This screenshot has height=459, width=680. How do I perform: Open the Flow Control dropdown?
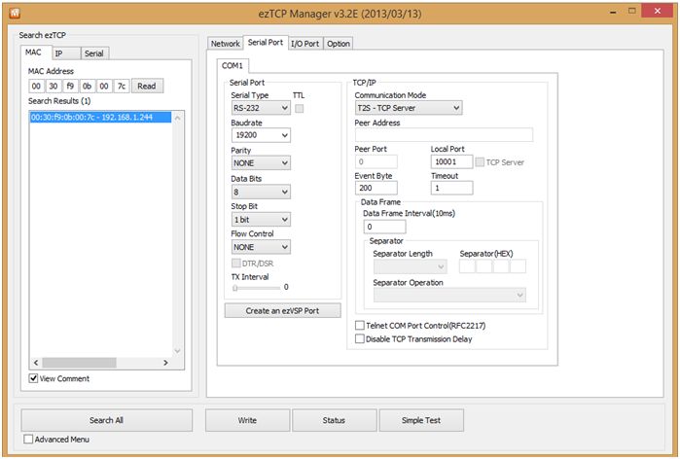point(261,247)
